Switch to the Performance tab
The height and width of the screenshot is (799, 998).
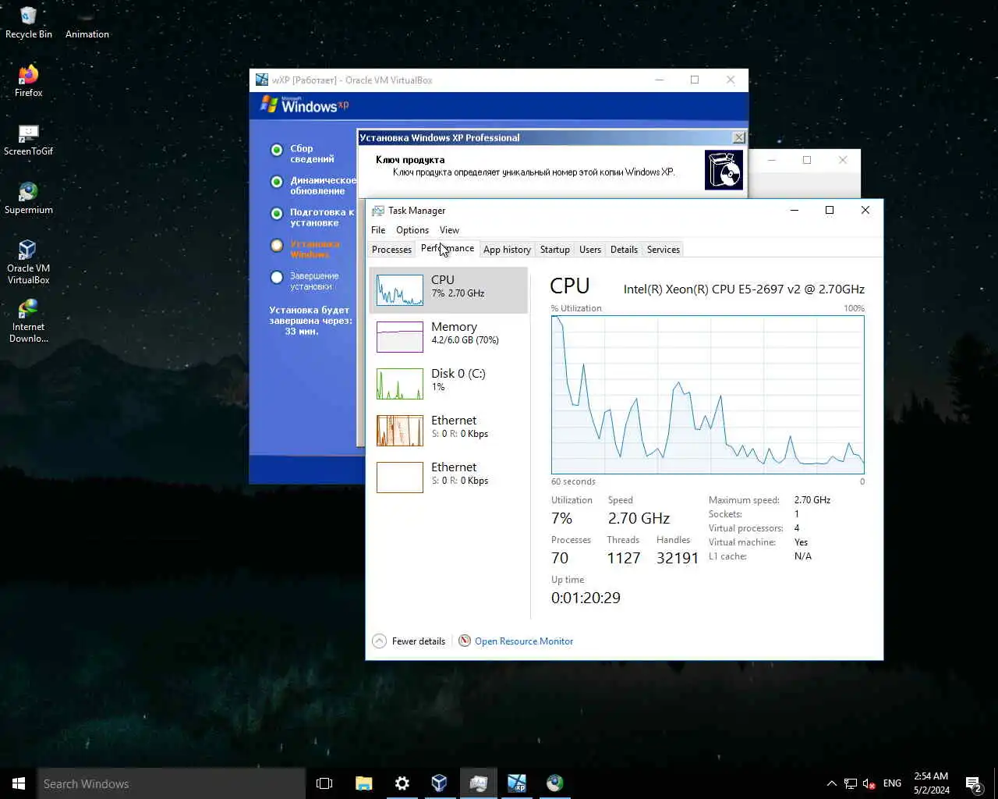point(448,248)
